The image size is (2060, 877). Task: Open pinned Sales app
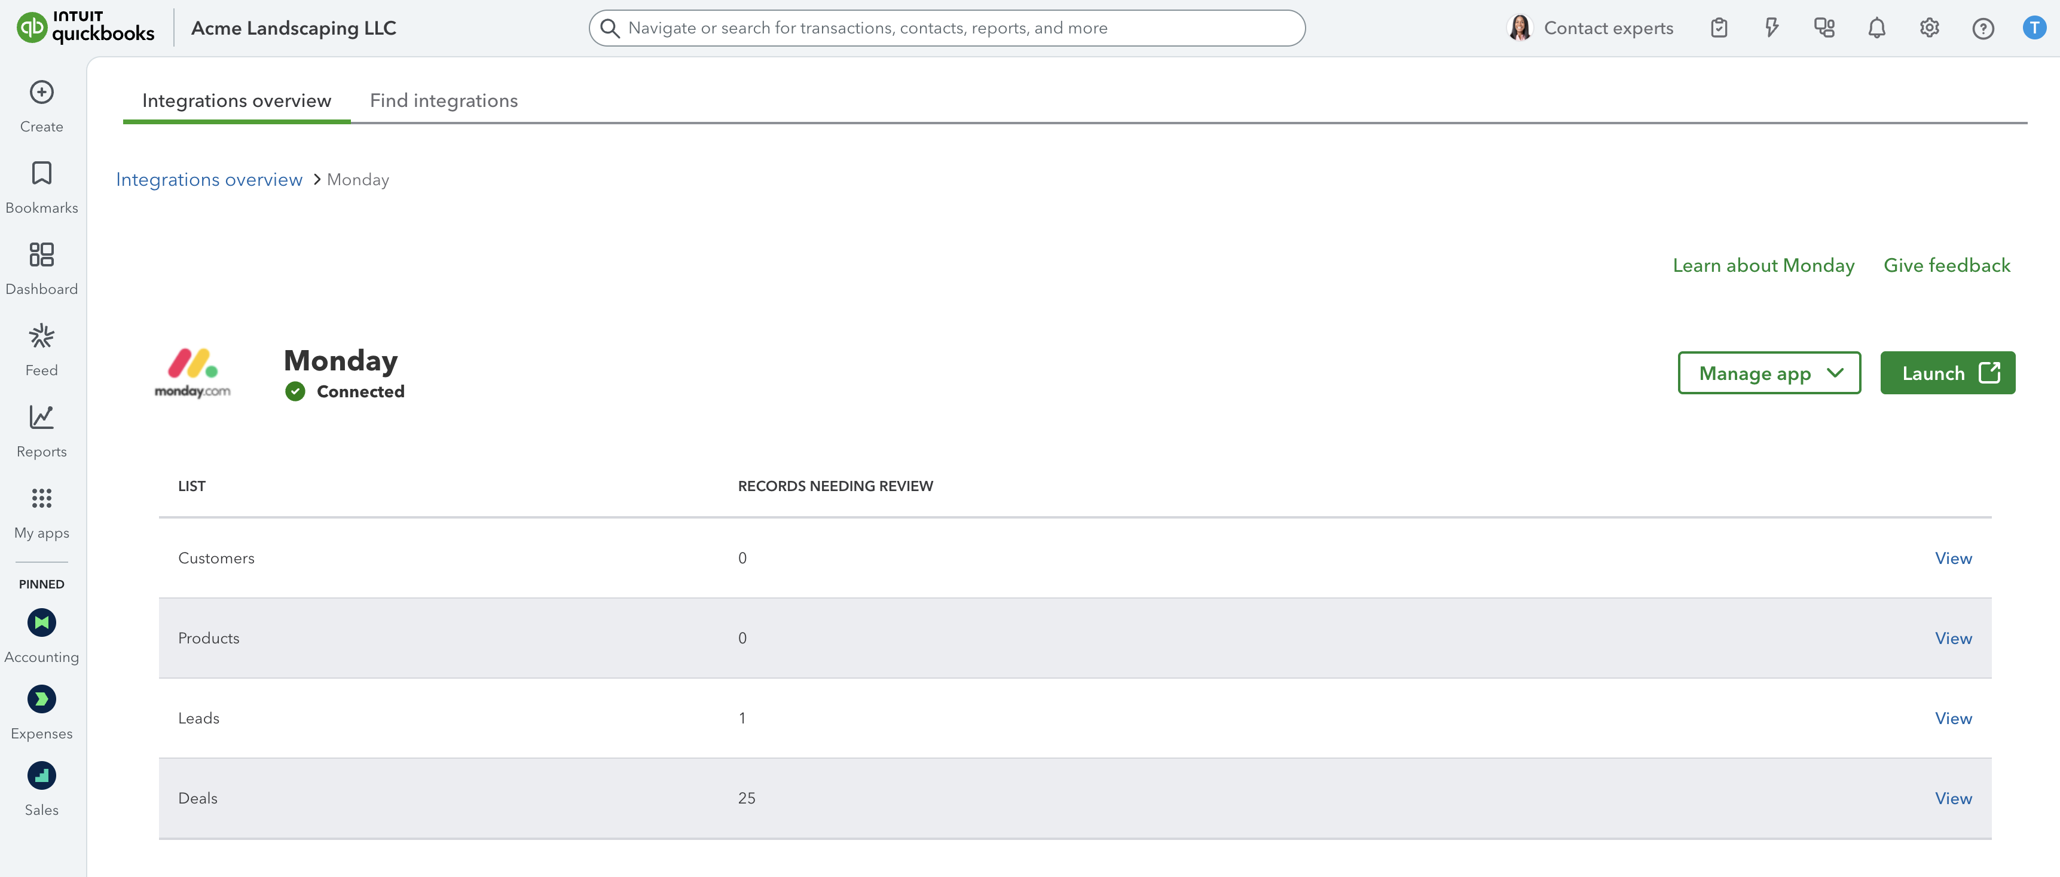coord(42,789)
